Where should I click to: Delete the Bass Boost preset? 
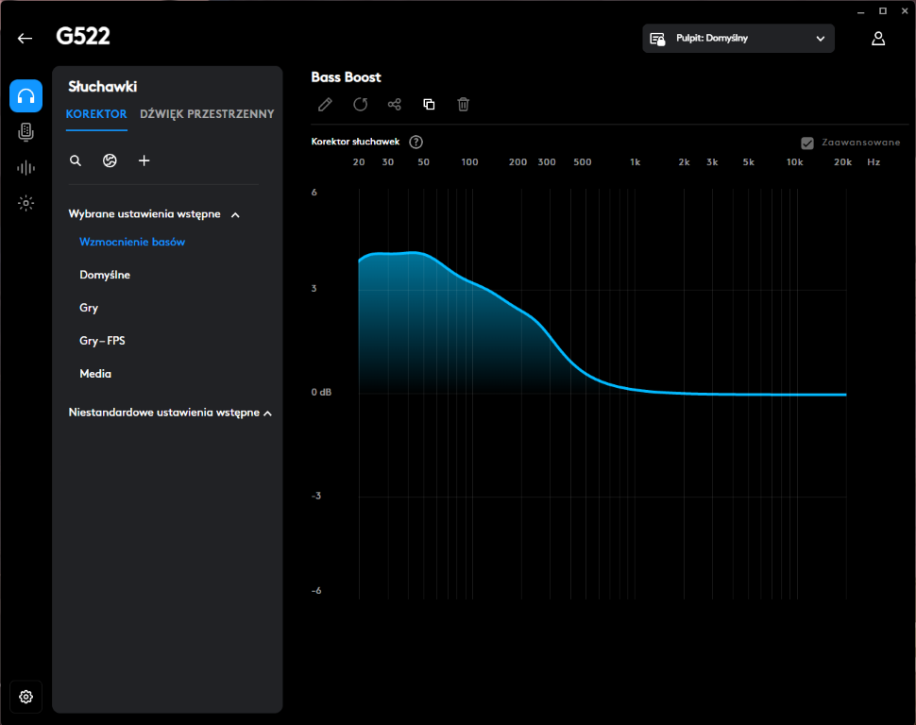[463, 104]
